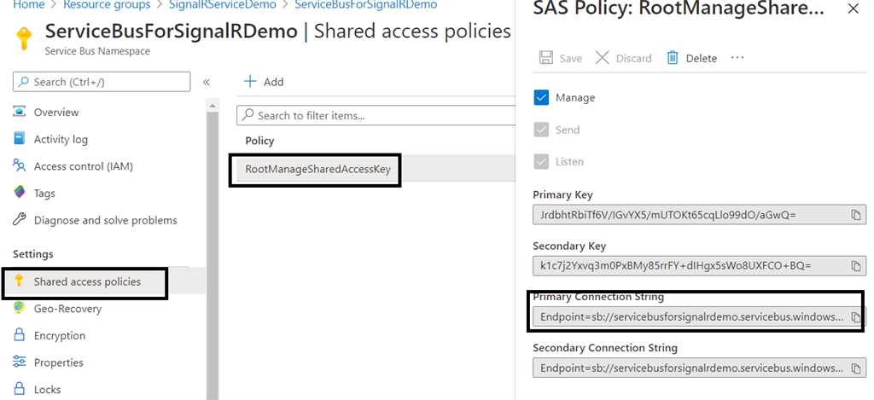This screenshot has height=400, width=874.
Task: Click the Discard X icon
Action: (x=603, y=58)
